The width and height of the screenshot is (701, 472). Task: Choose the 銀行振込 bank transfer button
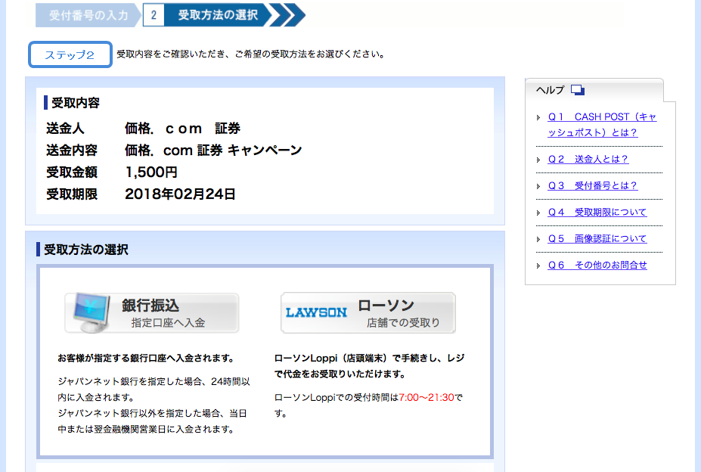[x=151, y=313]
